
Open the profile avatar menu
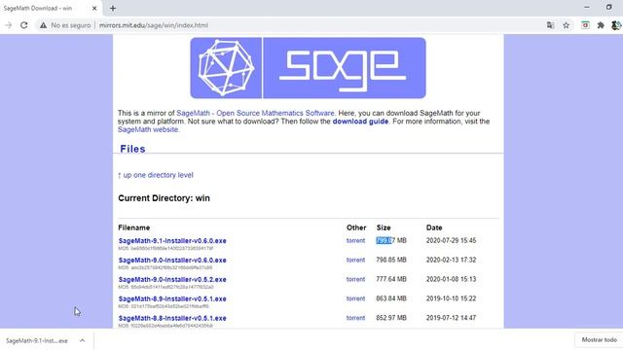pyautogui.click(x=616, y=25)
